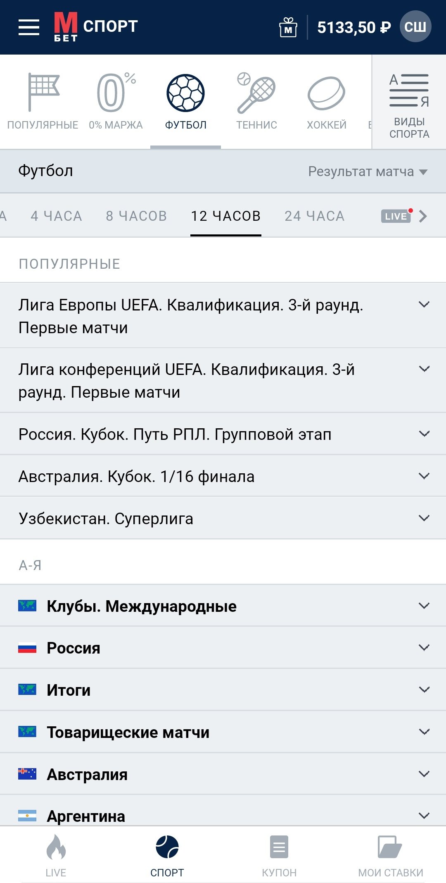Image resolution: width=446 pixels, height=883 pixels.
Task: Open the СШ profile avatar
Action: coord(415,27)
